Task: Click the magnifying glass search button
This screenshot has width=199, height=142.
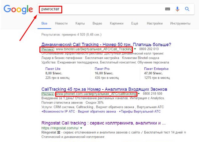Action: coord(187,9)
